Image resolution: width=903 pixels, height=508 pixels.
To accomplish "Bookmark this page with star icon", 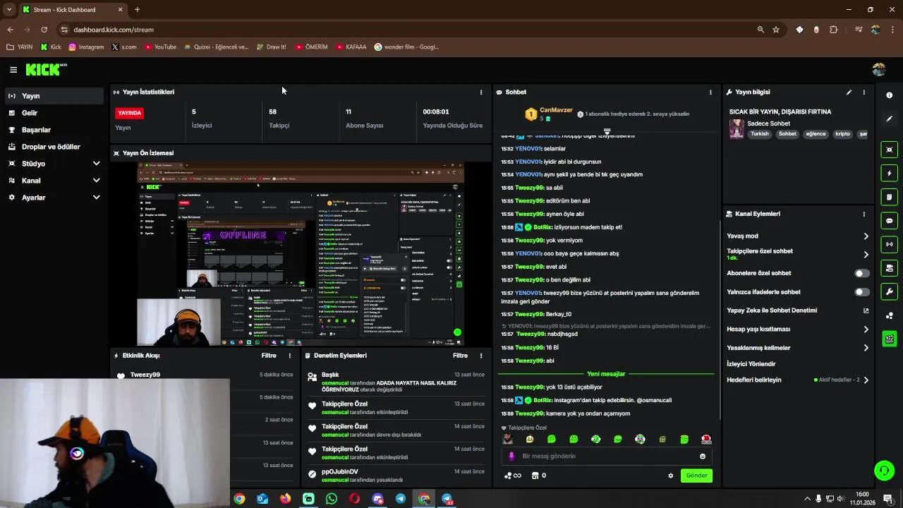I will click(776, 30).
